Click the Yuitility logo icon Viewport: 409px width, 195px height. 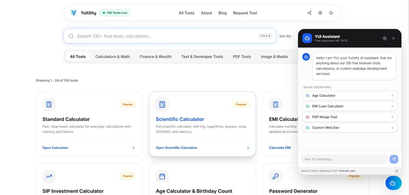pyautogui.click(x=74, y=13)
